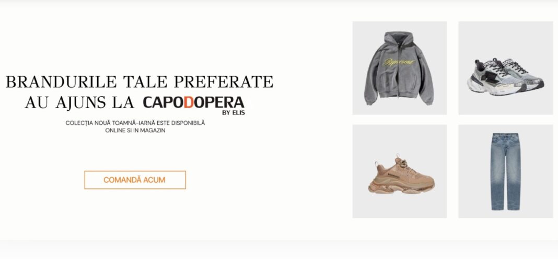Screen dimensions: 558x259
Task: Click the leg hems of the jeans
Action: point(505,208)
